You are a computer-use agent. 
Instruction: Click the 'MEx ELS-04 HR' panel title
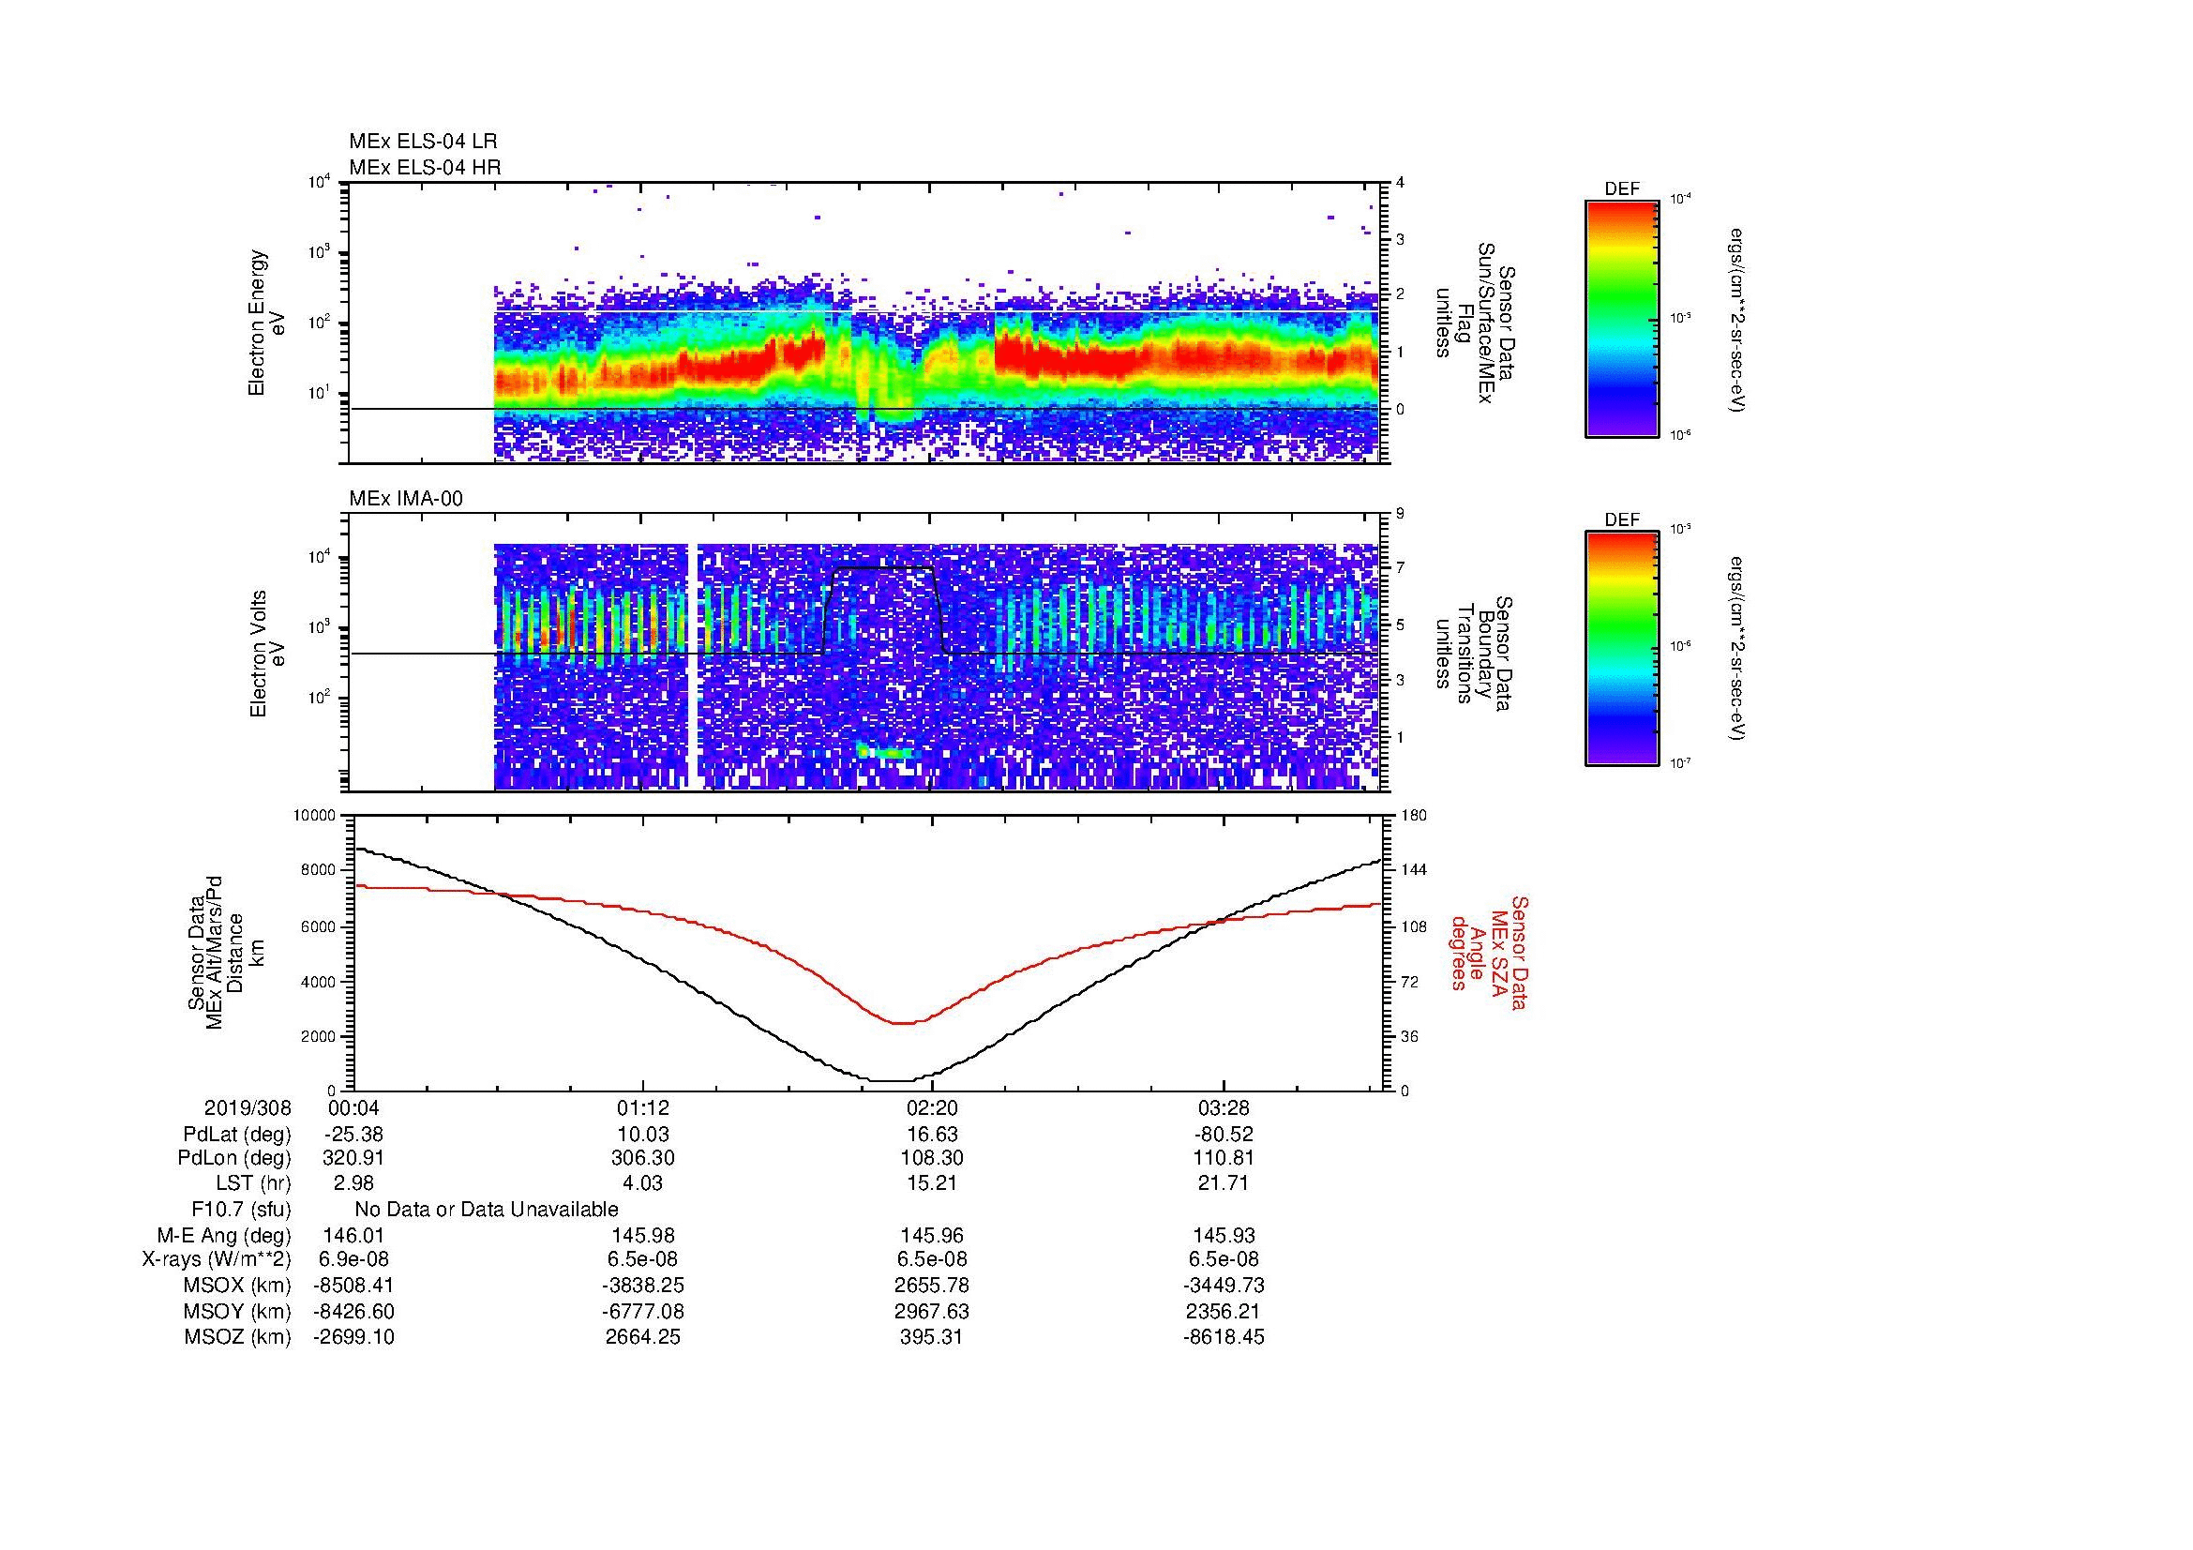tap(425, 168)
